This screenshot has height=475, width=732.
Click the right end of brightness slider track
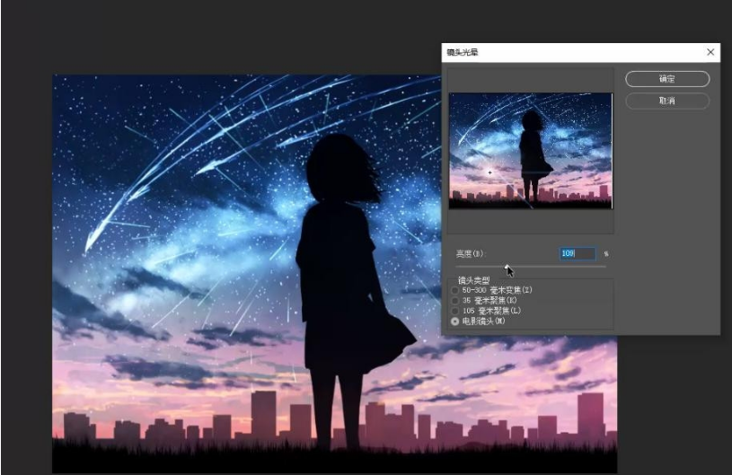pyautogui.click(x=604, y=267)
